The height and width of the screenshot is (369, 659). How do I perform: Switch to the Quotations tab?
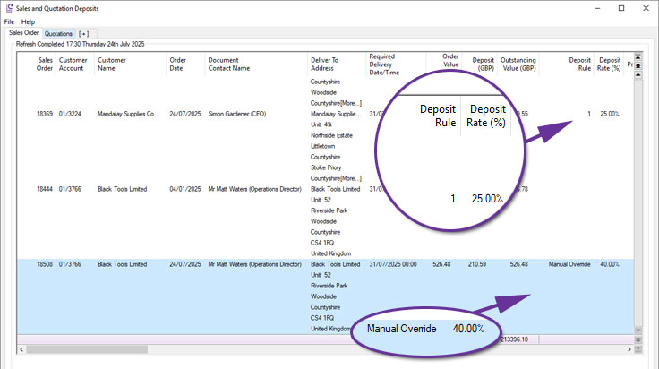[x=59, y=33]
